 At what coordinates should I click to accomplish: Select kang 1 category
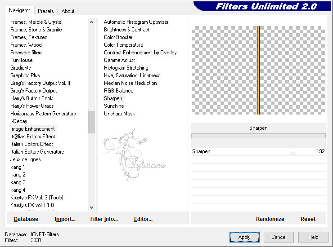coord(18,167)
